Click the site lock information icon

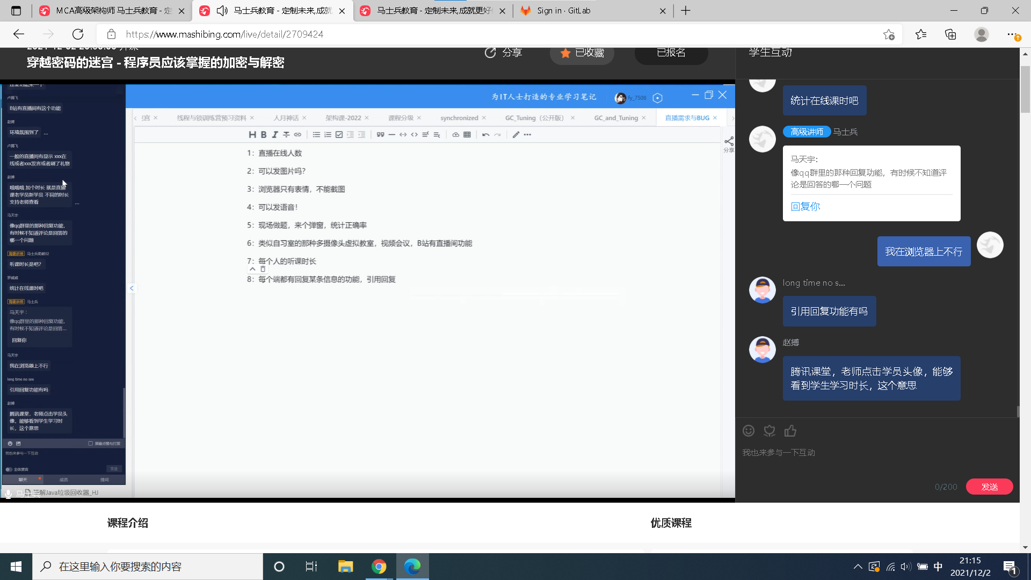pos(111,34)
